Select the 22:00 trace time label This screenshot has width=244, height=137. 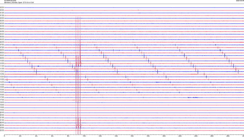pos(2,123)
